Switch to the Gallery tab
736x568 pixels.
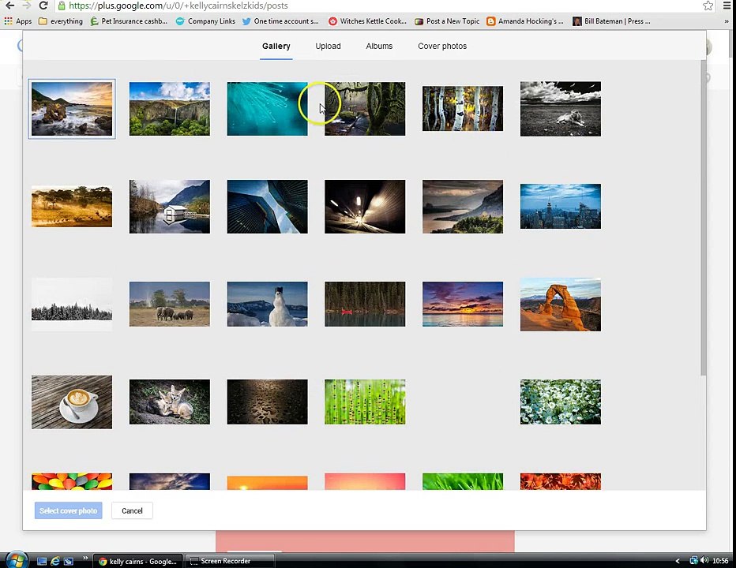[276, 46]
